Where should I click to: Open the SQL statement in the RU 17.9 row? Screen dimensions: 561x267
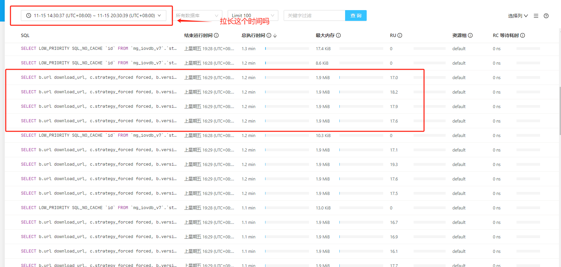(x=99, y=106)
